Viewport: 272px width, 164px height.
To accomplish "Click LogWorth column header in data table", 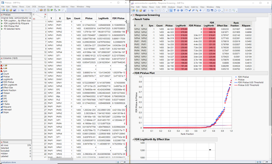I will point(103,18).
